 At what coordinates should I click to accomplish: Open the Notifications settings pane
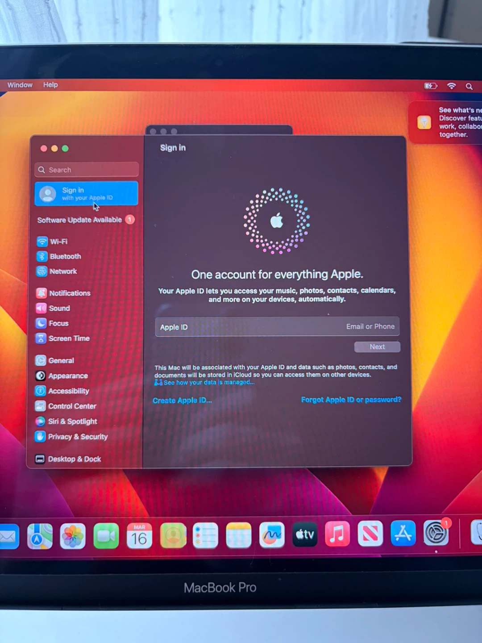[69, 293]
